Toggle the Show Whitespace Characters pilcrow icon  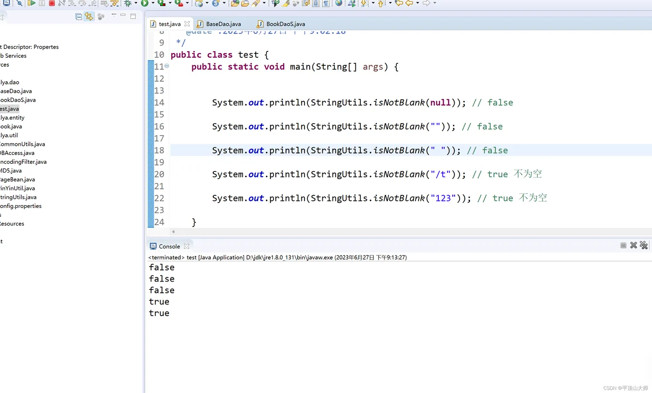click(x=326, y=3)
